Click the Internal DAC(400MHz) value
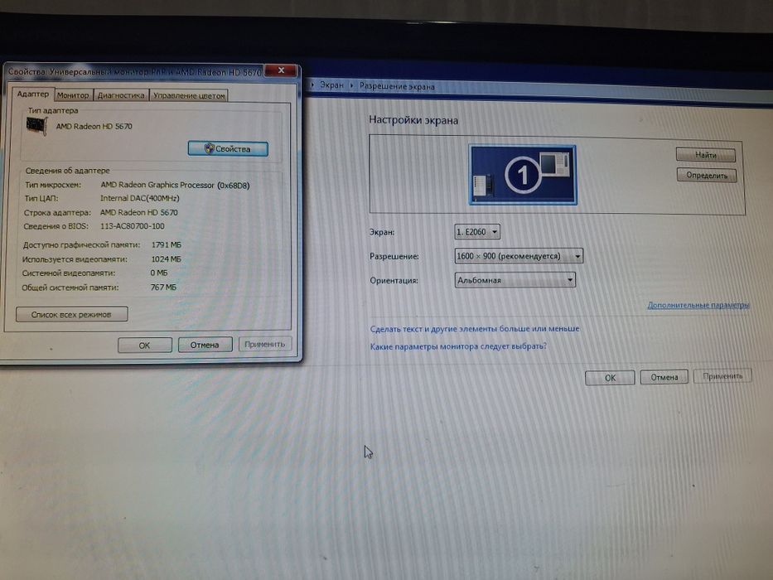The image size is (773, 580). click(139, 198)
